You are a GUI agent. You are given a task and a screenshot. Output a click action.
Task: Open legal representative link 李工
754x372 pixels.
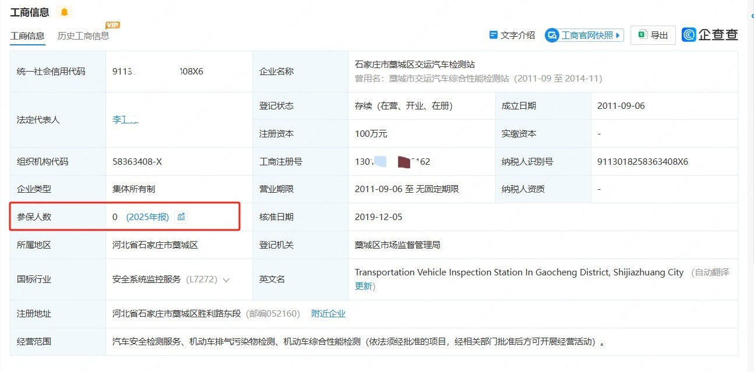pos(125,119)
